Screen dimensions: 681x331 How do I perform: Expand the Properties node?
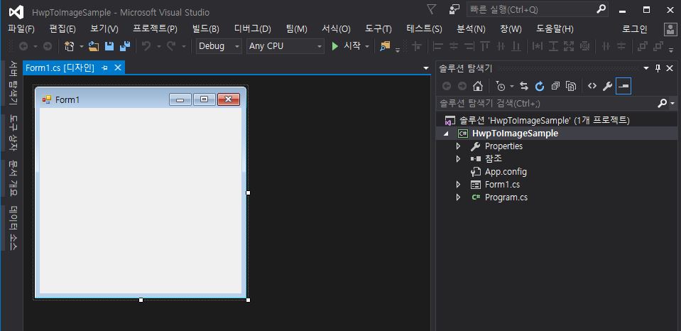(458, 146)
